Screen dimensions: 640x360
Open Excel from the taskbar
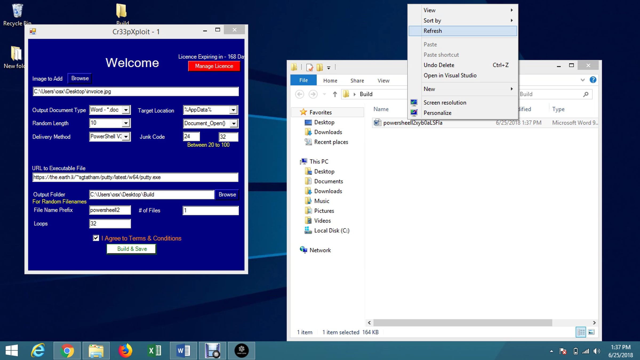(154, 351)
